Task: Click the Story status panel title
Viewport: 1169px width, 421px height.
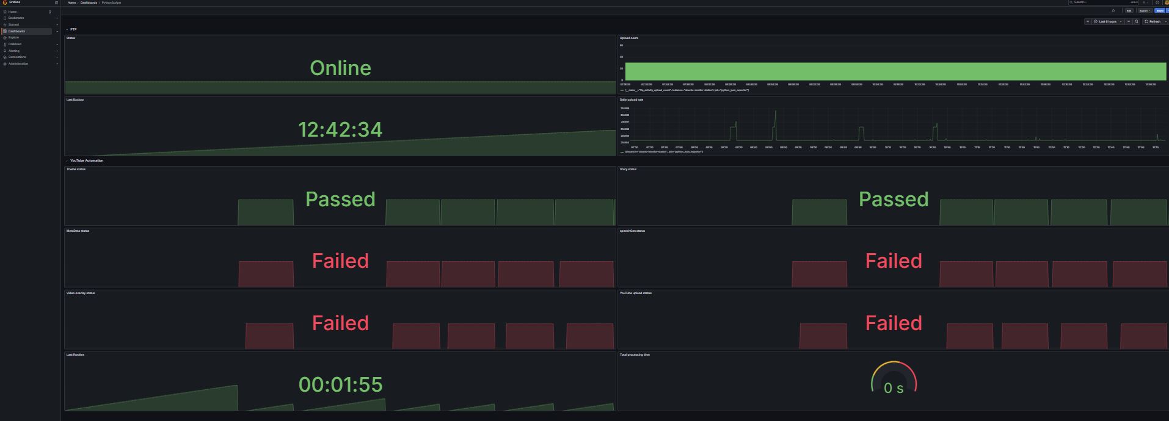Action: (x=628, y=169)
